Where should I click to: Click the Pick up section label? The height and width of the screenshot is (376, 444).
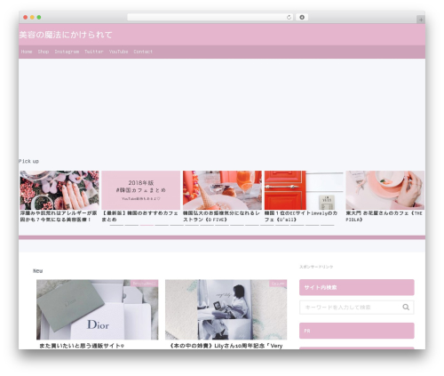(x=28, y=161)
